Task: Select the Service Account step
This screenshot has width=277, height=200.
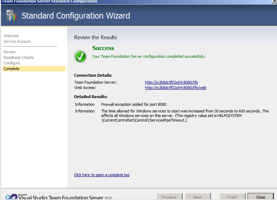Action: point(17,41)
